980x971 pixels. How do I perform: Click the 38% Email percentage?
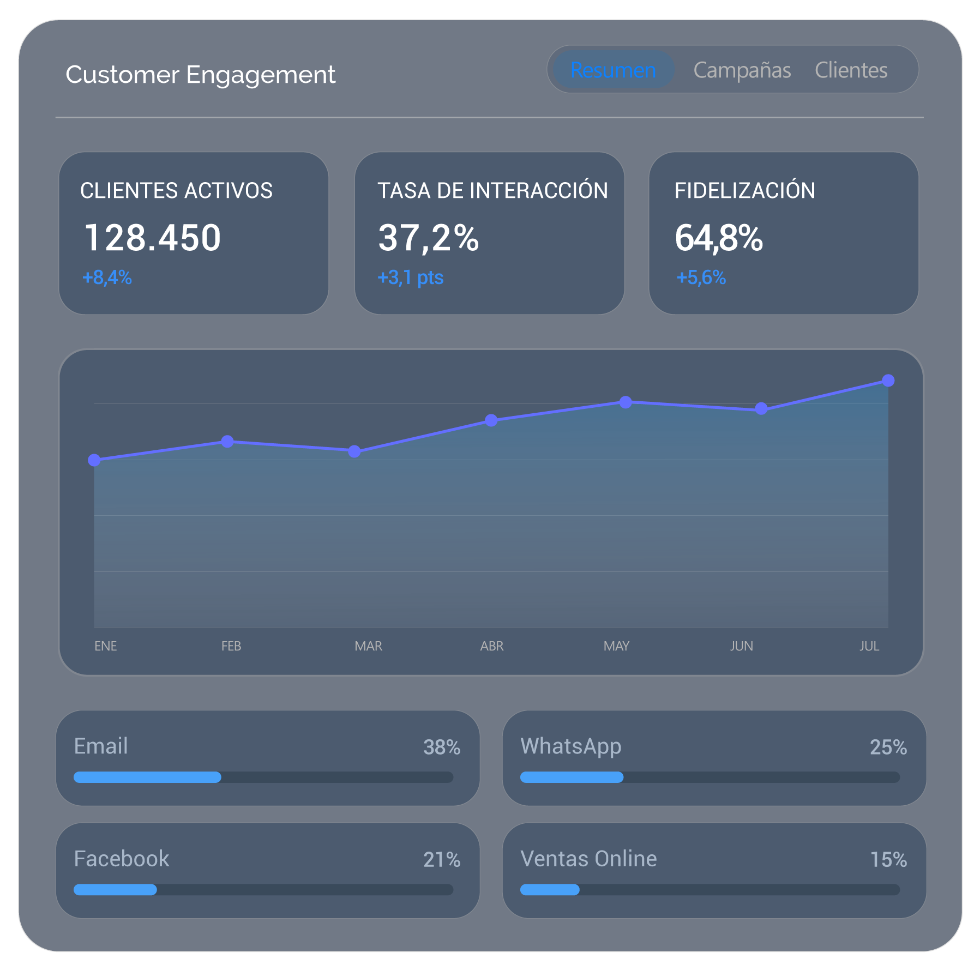442,747
